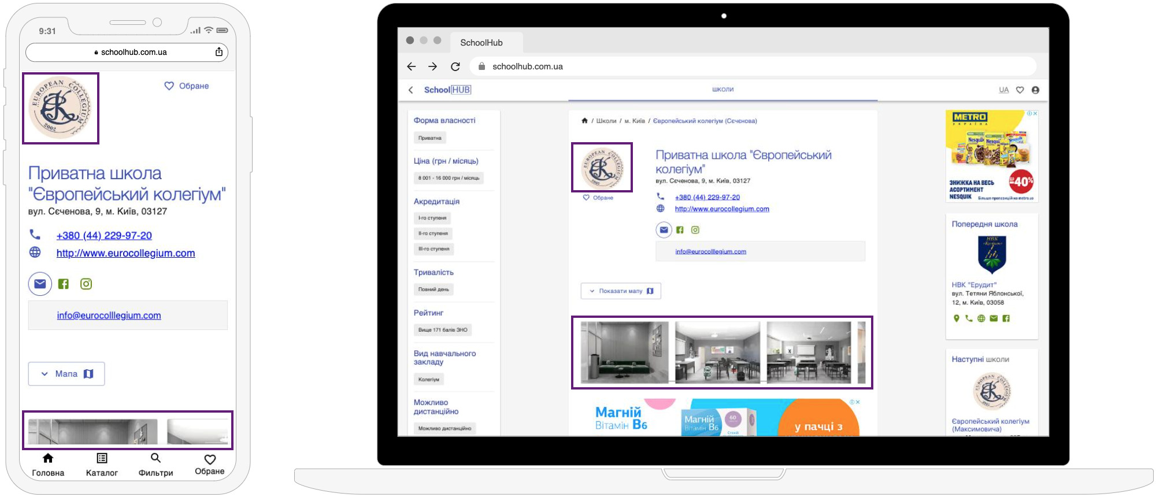The width and height of the screenshot is (1156, 497).
Task: Tap the Каталог tab in mobile nav
Action: [x=102, y=465]
